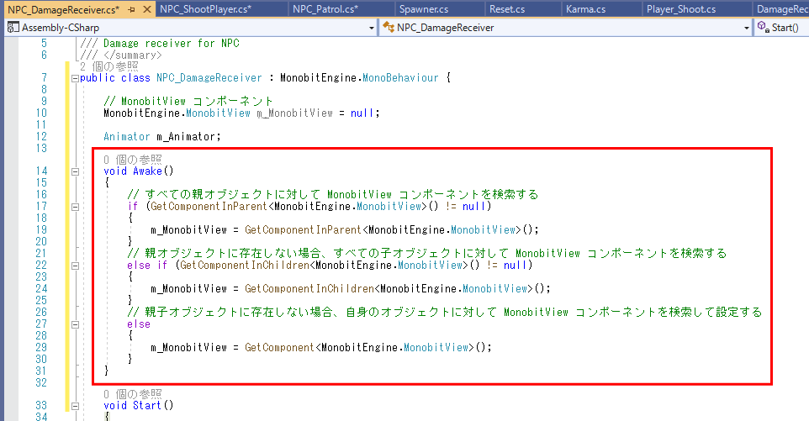Click the Start method name on line 33

click(147, 406)
